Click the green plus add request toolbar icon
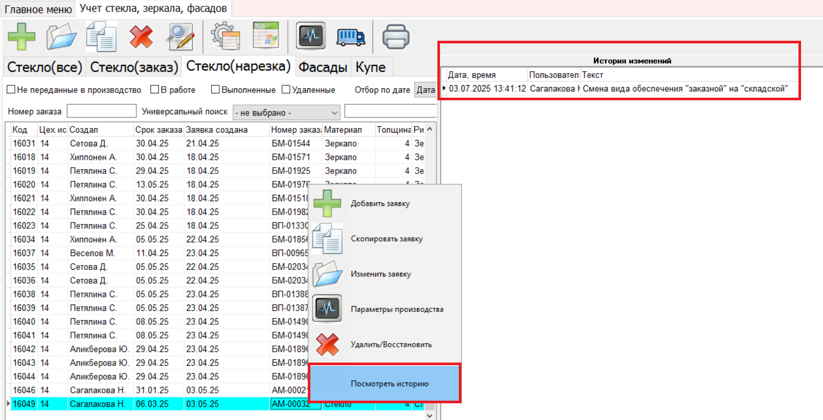This screenshot has height=420, width=823. pos(21,37)
